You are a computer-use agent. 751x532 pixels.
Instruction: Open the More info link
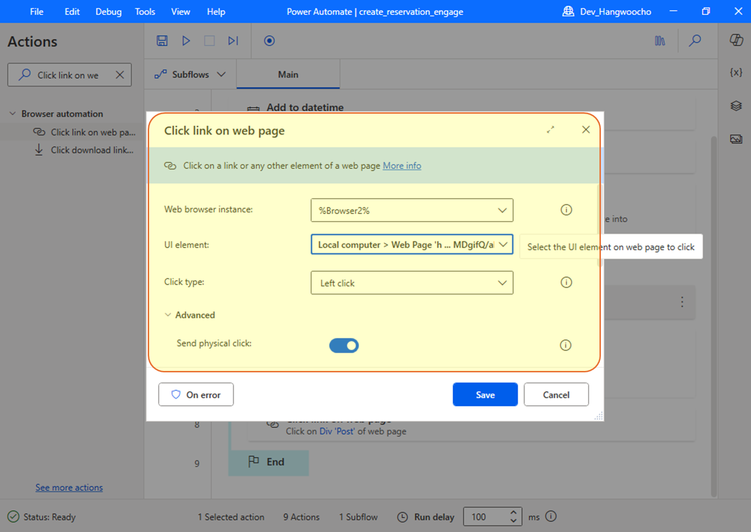click(x=402, y=166)
